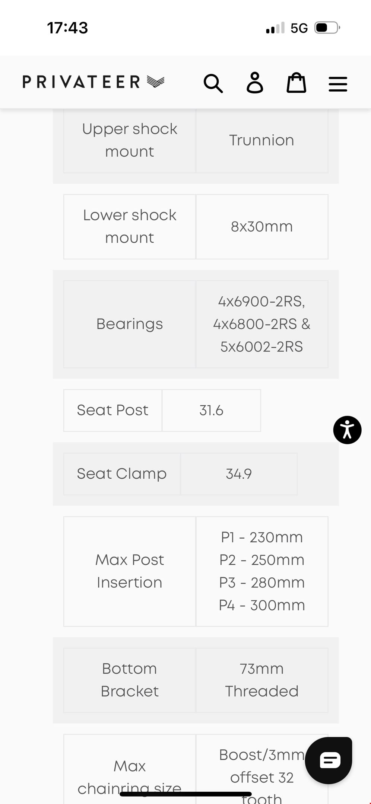Tap the cellular signal bars
Viewport: 371px width, 804px height.
tap(275, 28)
